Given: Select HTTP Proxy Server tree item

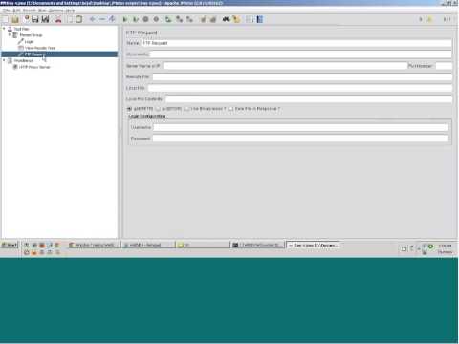Looking at the screenshot, I should 34,67.
